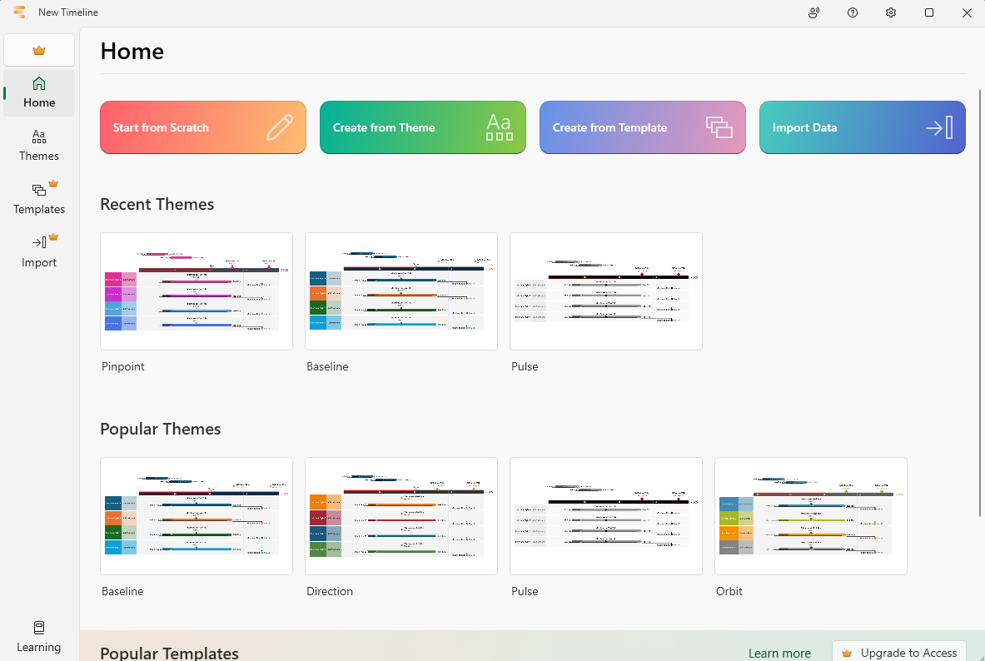Open the Home sidebar section
The image size is (985, 661).
pyautogui.click(x=39, y=93)
